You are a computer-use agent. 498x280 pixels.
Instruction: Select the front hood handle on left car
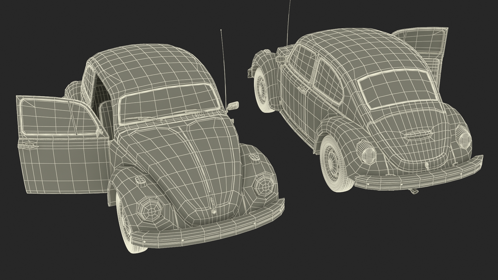click(x=213, y=205)
